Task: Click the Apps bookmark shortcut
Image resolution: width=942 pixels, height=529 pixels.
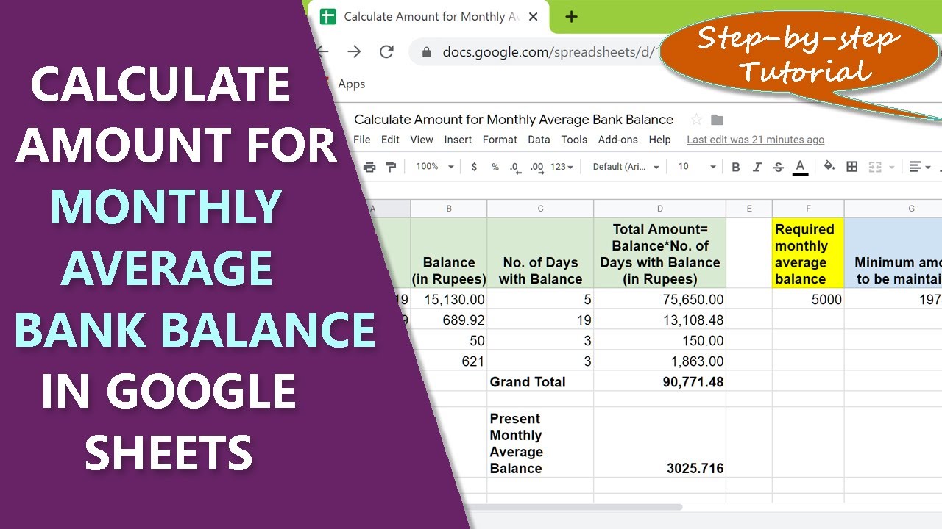Action: click(352, 84)
